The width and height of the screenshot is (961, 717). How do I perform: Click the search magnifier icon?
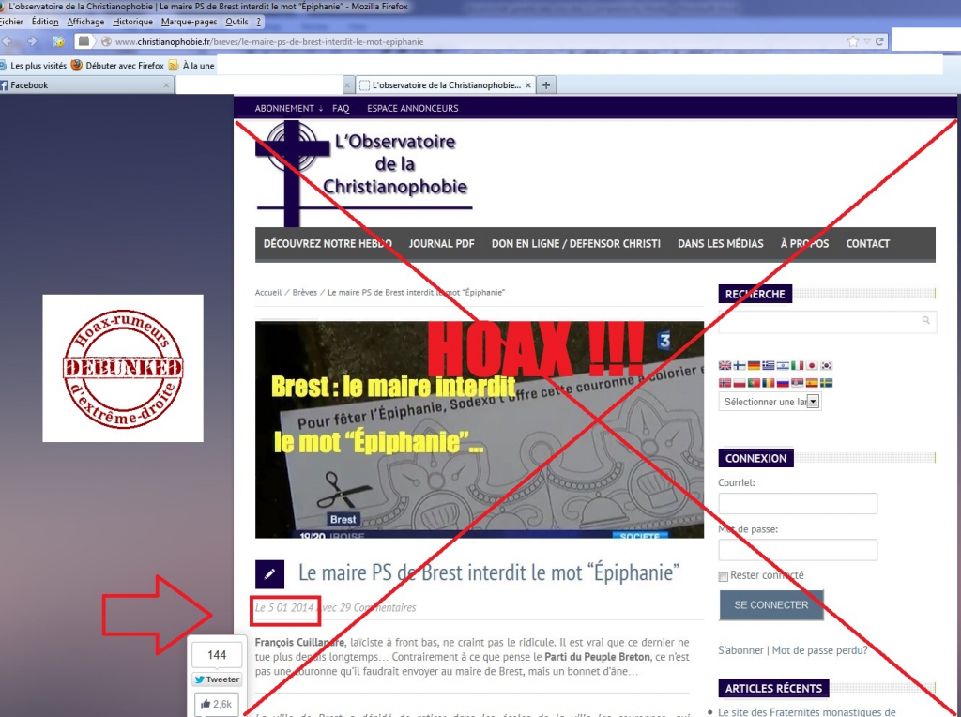(x=926, y=321)
